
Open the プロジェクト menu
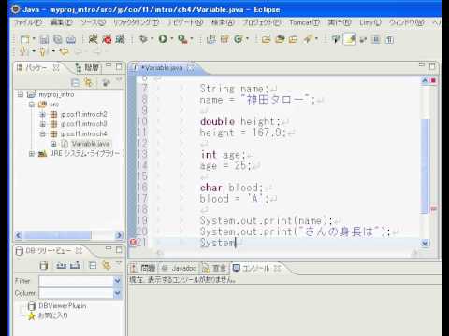(262, 22)
